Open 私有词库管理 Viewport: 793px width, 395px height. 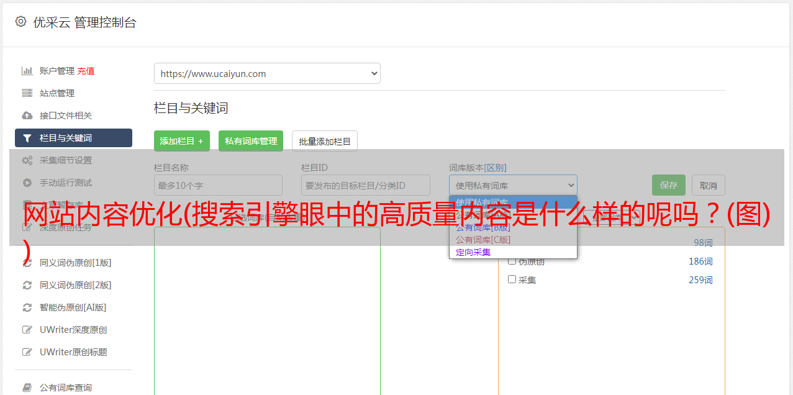251,141
